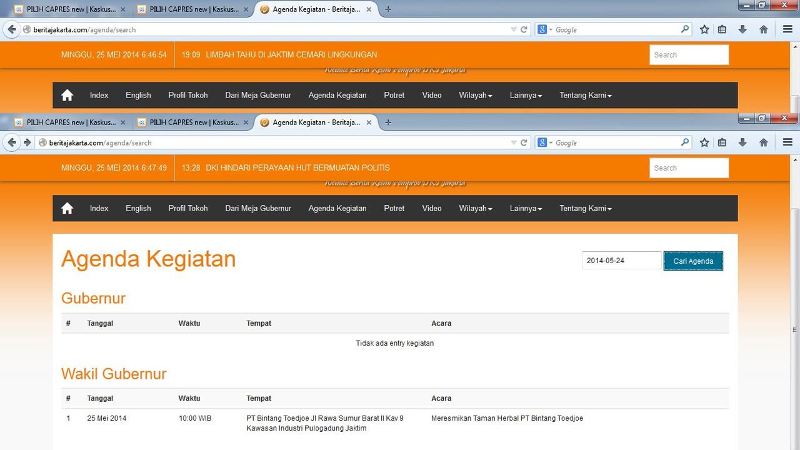Open Potret link in lower window navbar
This screenshot has width=800, height=450.
pos(394,208)
